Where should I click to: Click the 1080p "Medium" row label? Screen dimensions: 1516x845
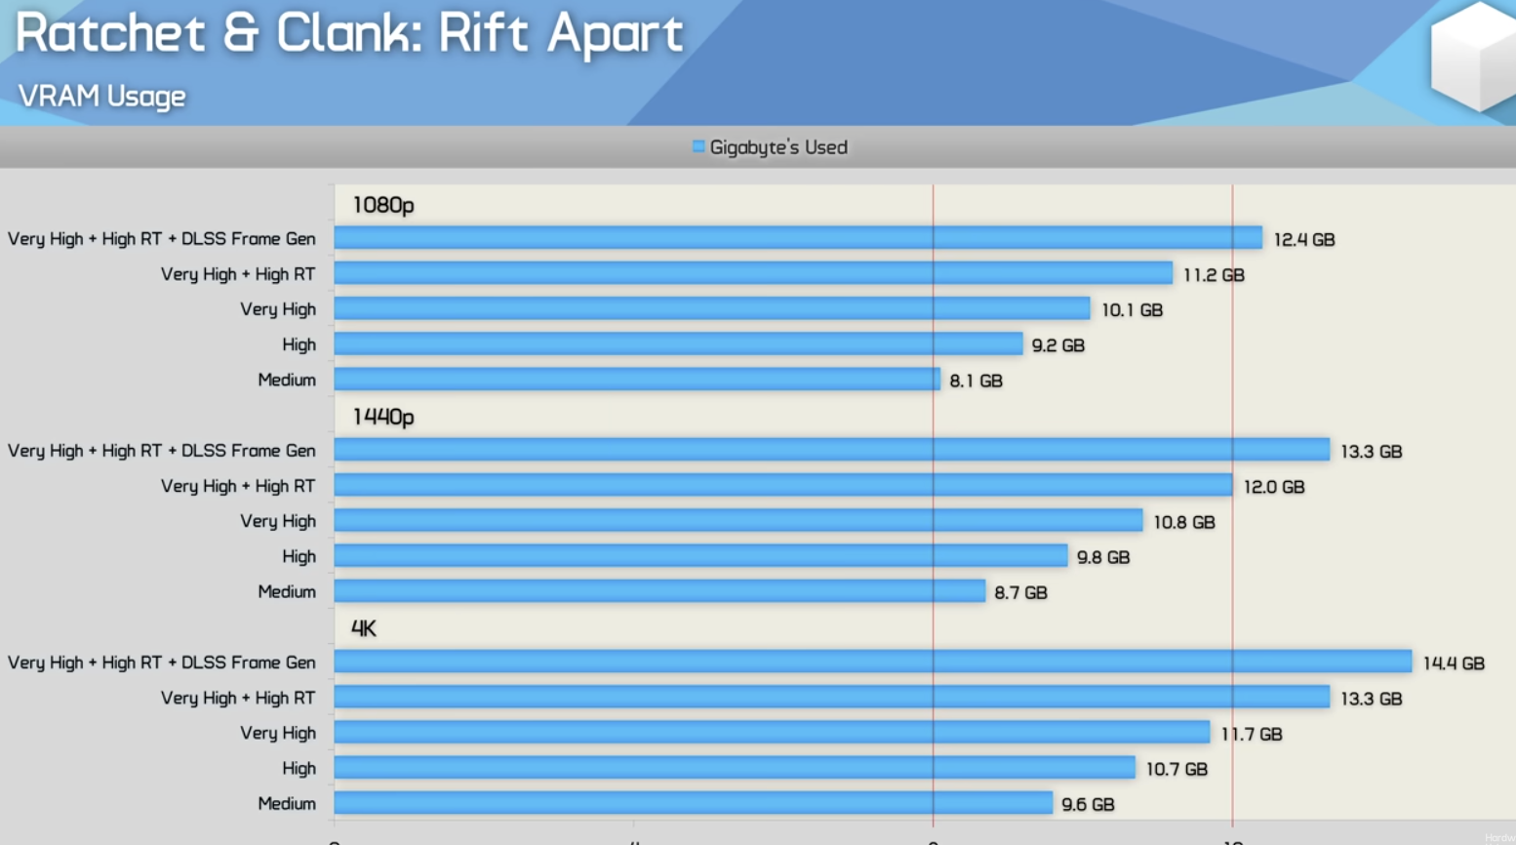coord(287,380)
